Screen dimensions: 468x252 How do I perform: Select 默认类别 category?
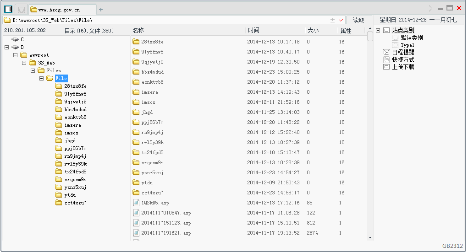coord(412,38)
